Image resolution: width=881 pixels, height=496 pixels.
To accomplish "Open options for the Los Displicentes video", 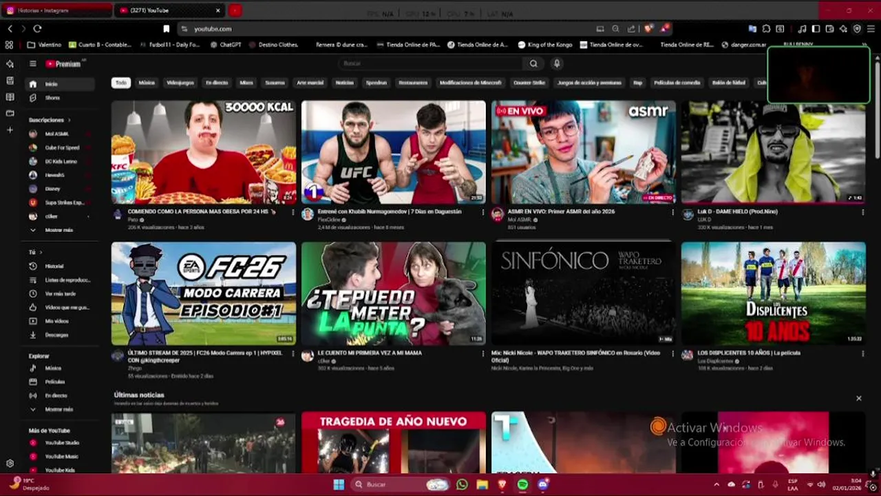I will click(x=862, y=353).
